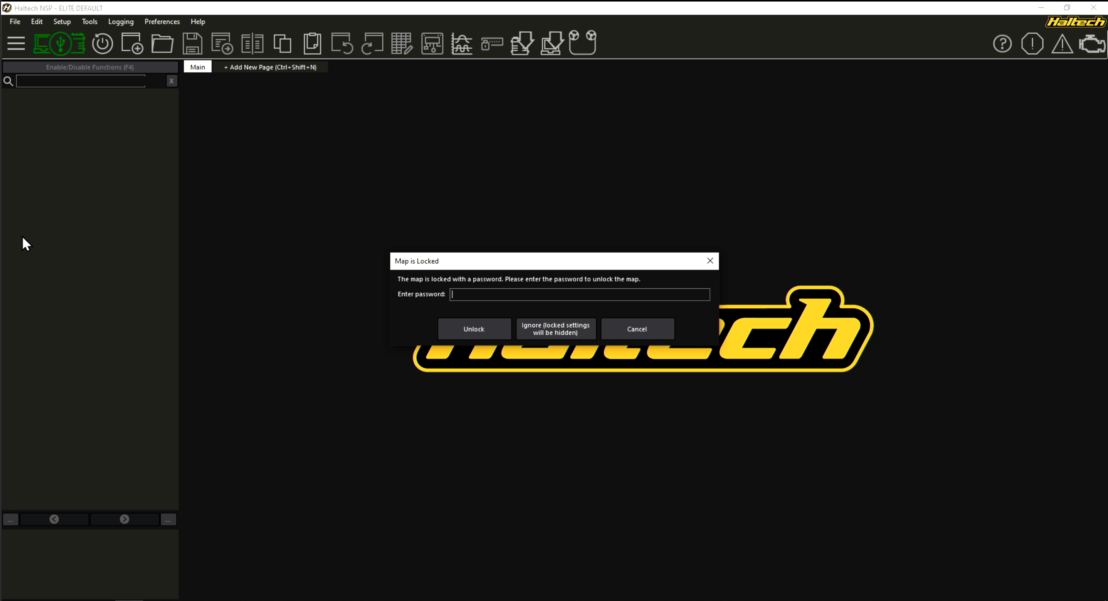The height and width of the screenshot is (601, 1108).
Task: Open a map file via folder icon
Action: [162, 44]
